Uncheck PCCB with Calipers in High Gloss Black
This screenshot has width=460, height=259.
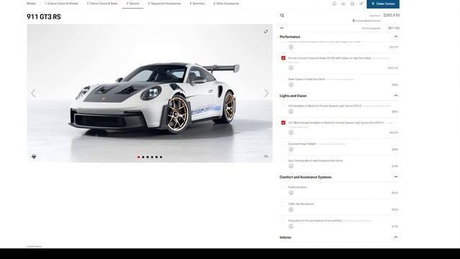[x=283, y=58]
